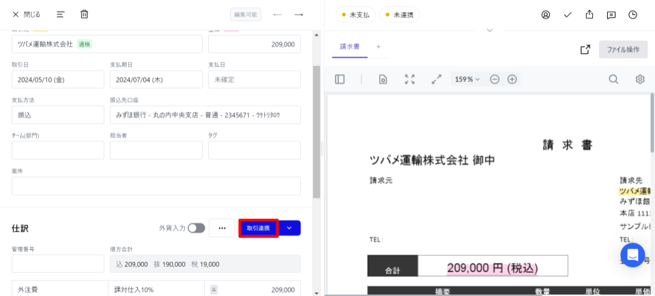This screenshot has height=296, width=655.
Task: Click the ファイル操作 button
Action: [623, 50]
